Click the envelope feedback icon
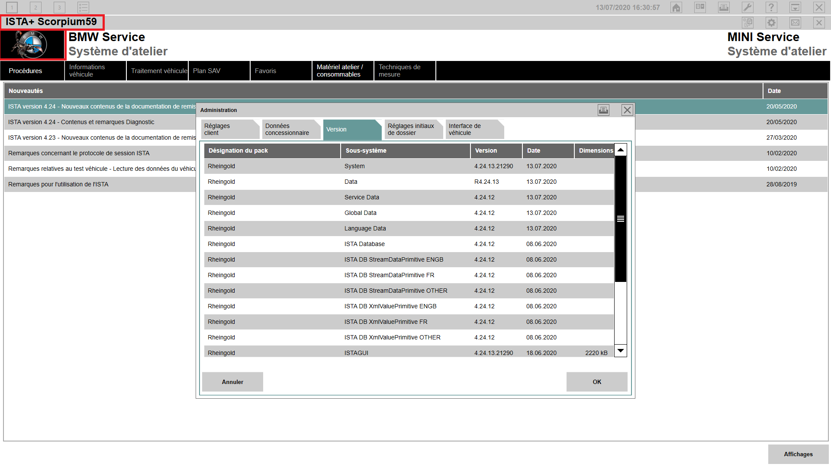The width and height of the screenshot is (831, 467). [x=795, y=22]
